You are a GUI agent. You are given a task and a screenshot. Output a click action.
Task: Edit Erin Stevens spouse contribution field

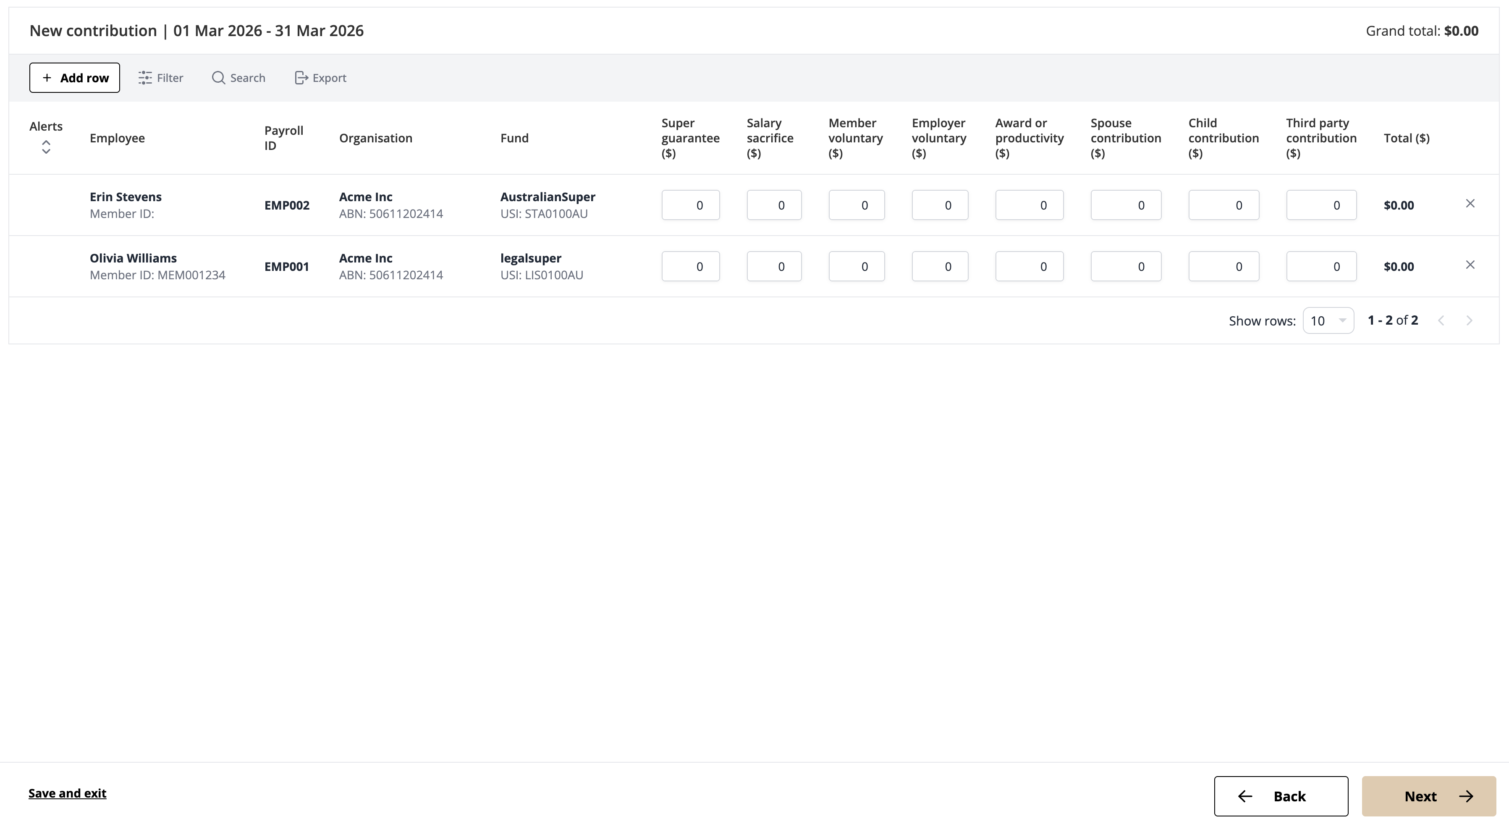point(1126,205)
